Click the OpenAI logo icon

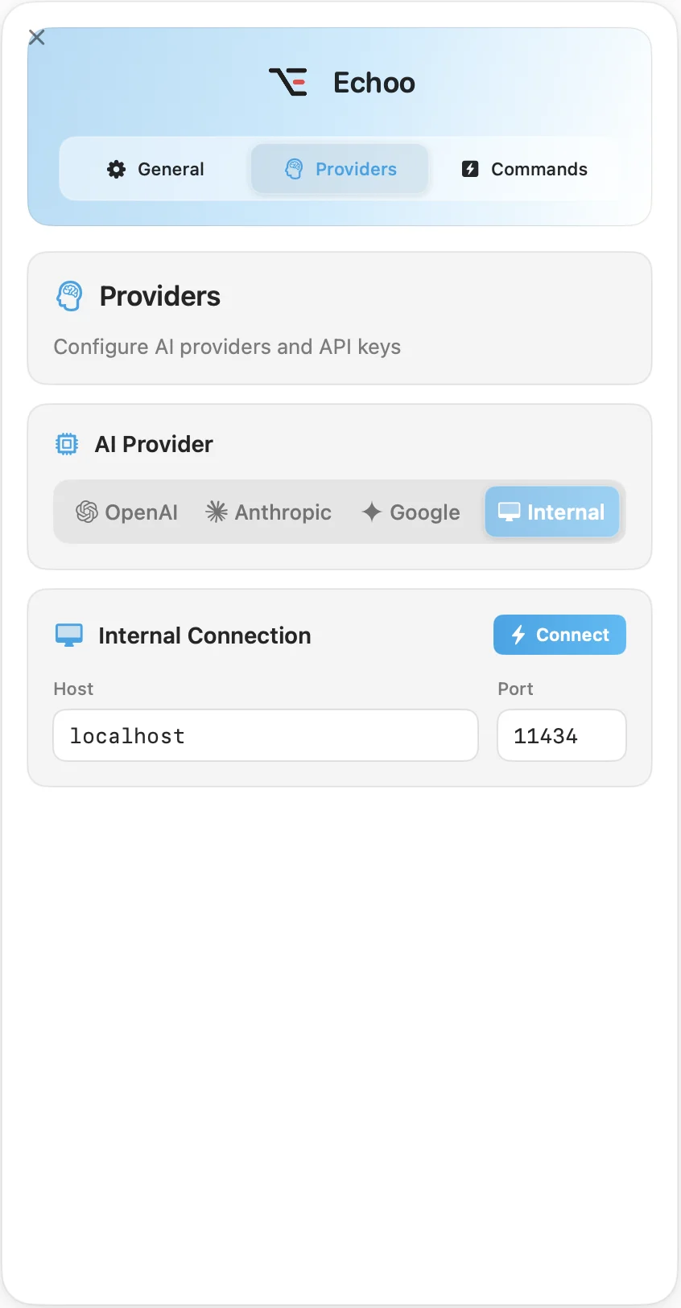87,512
